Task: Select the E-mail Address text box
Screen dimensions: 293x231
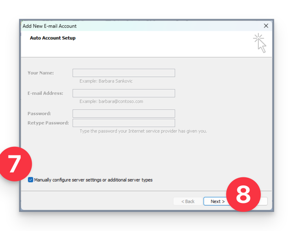Action: coord(124,93)
